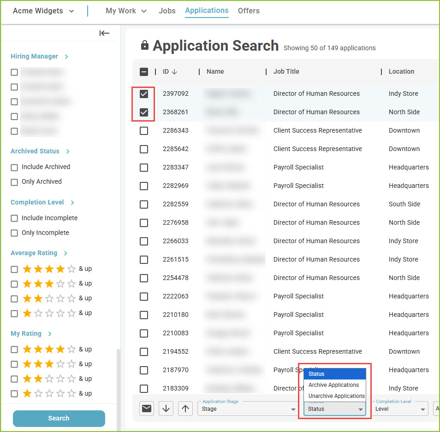The image size is (440, 432).
Task: Check the Include Archived filter
Action: [14, 168]
